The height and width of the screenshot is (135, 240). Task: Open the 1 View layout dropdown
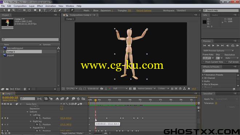[x=163, y=89]
